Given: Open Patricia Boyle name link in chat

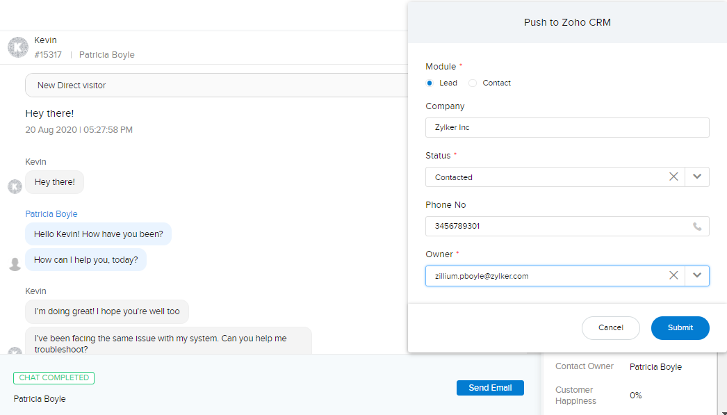Looking at the screenshot, I should pyautogui.click(x=51, y=214).
